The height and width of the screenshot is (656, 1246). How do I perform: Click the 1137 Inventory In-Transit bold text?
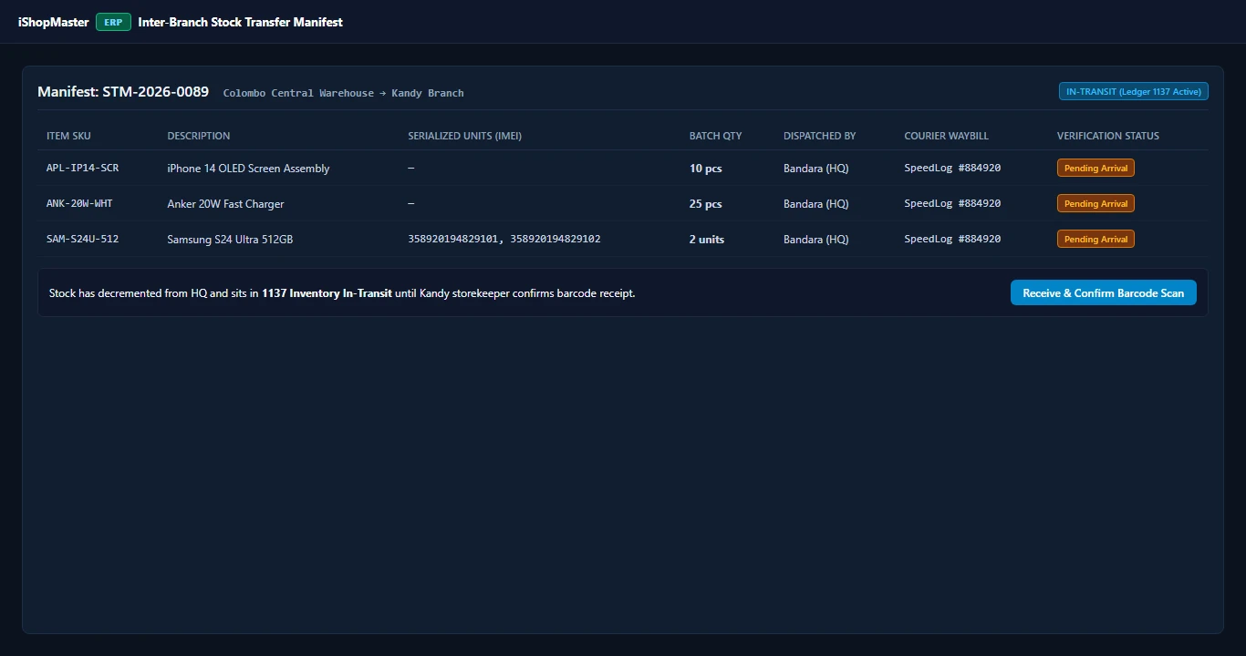[x=327, y=293]
